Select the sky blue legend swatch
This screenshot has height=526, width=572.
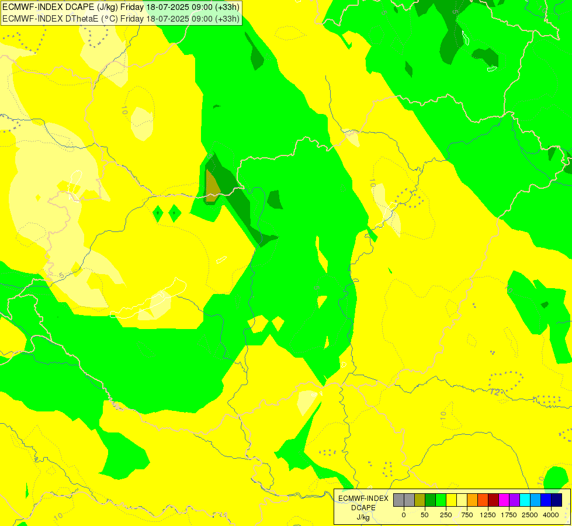pos(536,500)
